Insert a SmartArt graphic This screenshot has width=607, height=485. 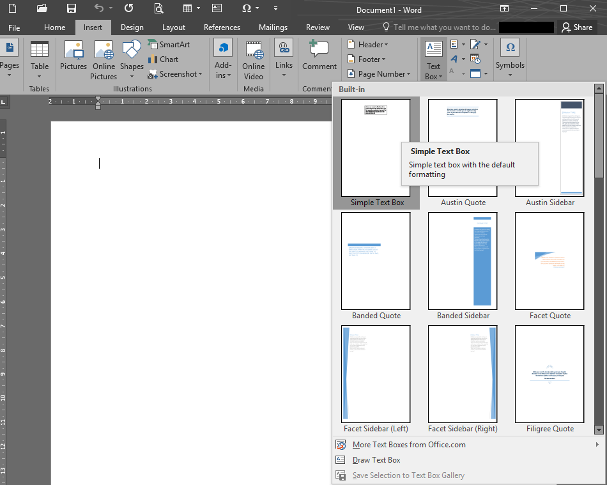pyautogui.click(x=169, y=44)
